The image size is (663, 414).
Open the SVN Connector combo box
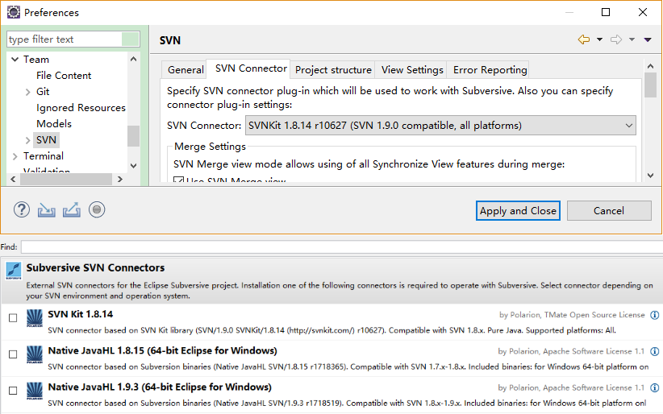pyautogui.click(x=440, y=126)
